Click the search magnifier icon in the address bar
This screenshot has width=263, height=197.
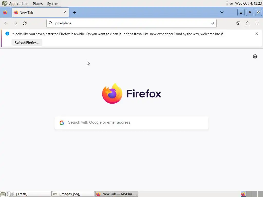[x=51, y=23]
